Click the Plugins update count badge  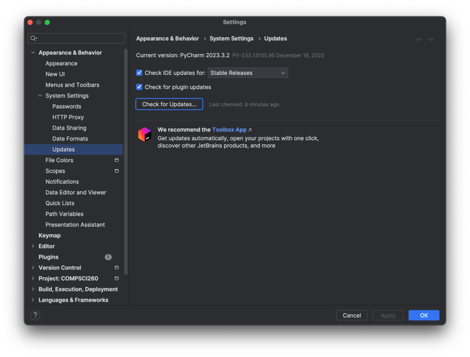(108, 257)
